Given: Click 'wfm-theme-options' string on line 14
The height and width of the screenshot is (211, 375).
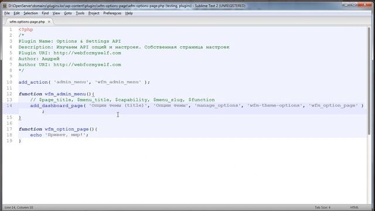Looking at the screenshot, I should point(275,105).
